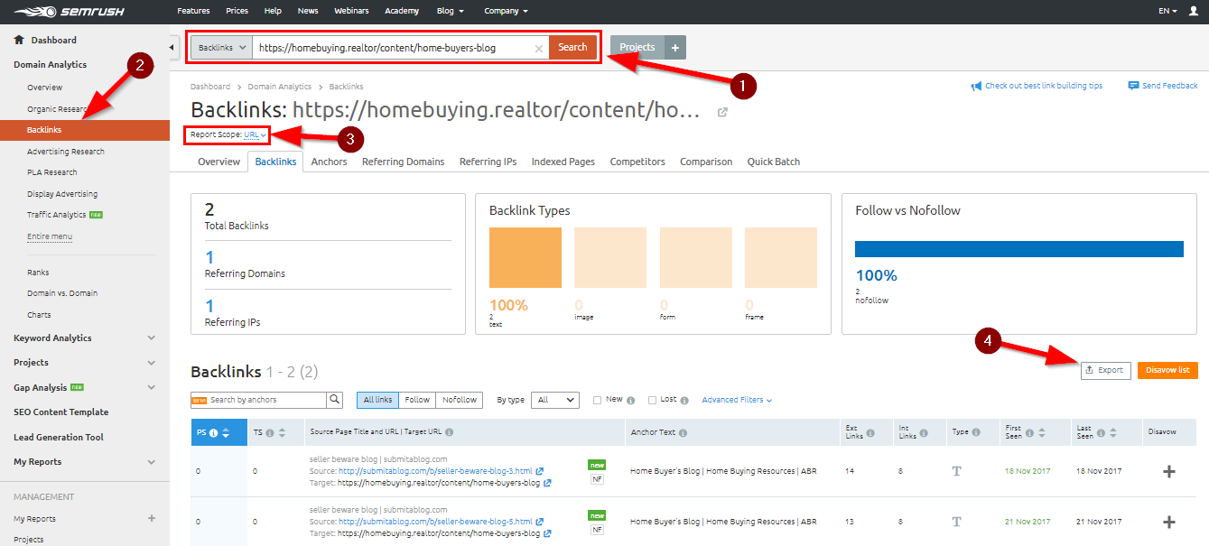
Task: Show the Anchor Text column info
Action: tap(683, 432)
